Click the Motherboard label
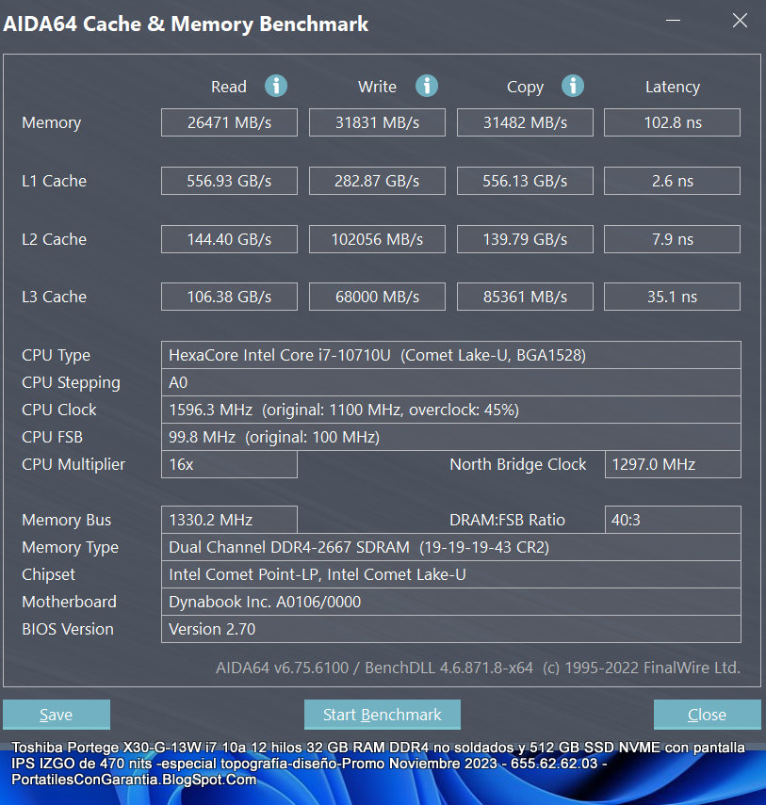This screenshot has width=766, height=805. click(69, 602)
